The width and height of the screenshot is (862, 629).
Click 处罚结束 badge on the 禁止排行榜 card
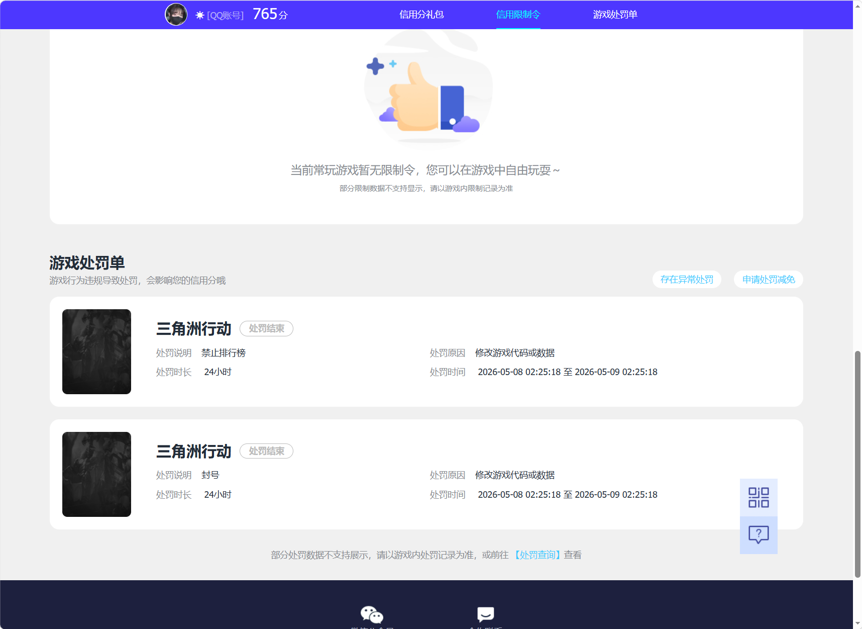click(266, 328)
